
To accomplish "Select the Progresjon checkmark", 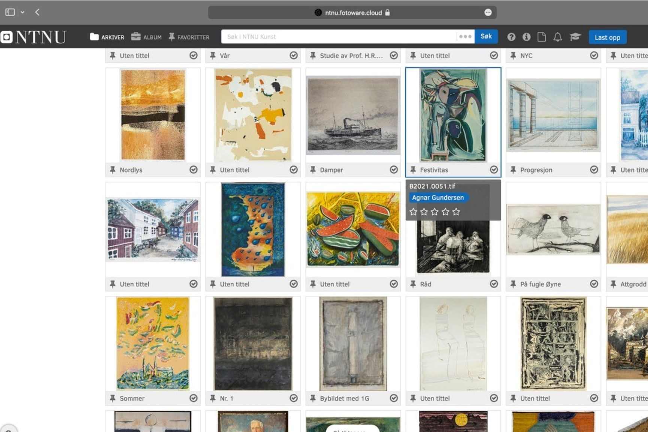I will tap(594, 170).
